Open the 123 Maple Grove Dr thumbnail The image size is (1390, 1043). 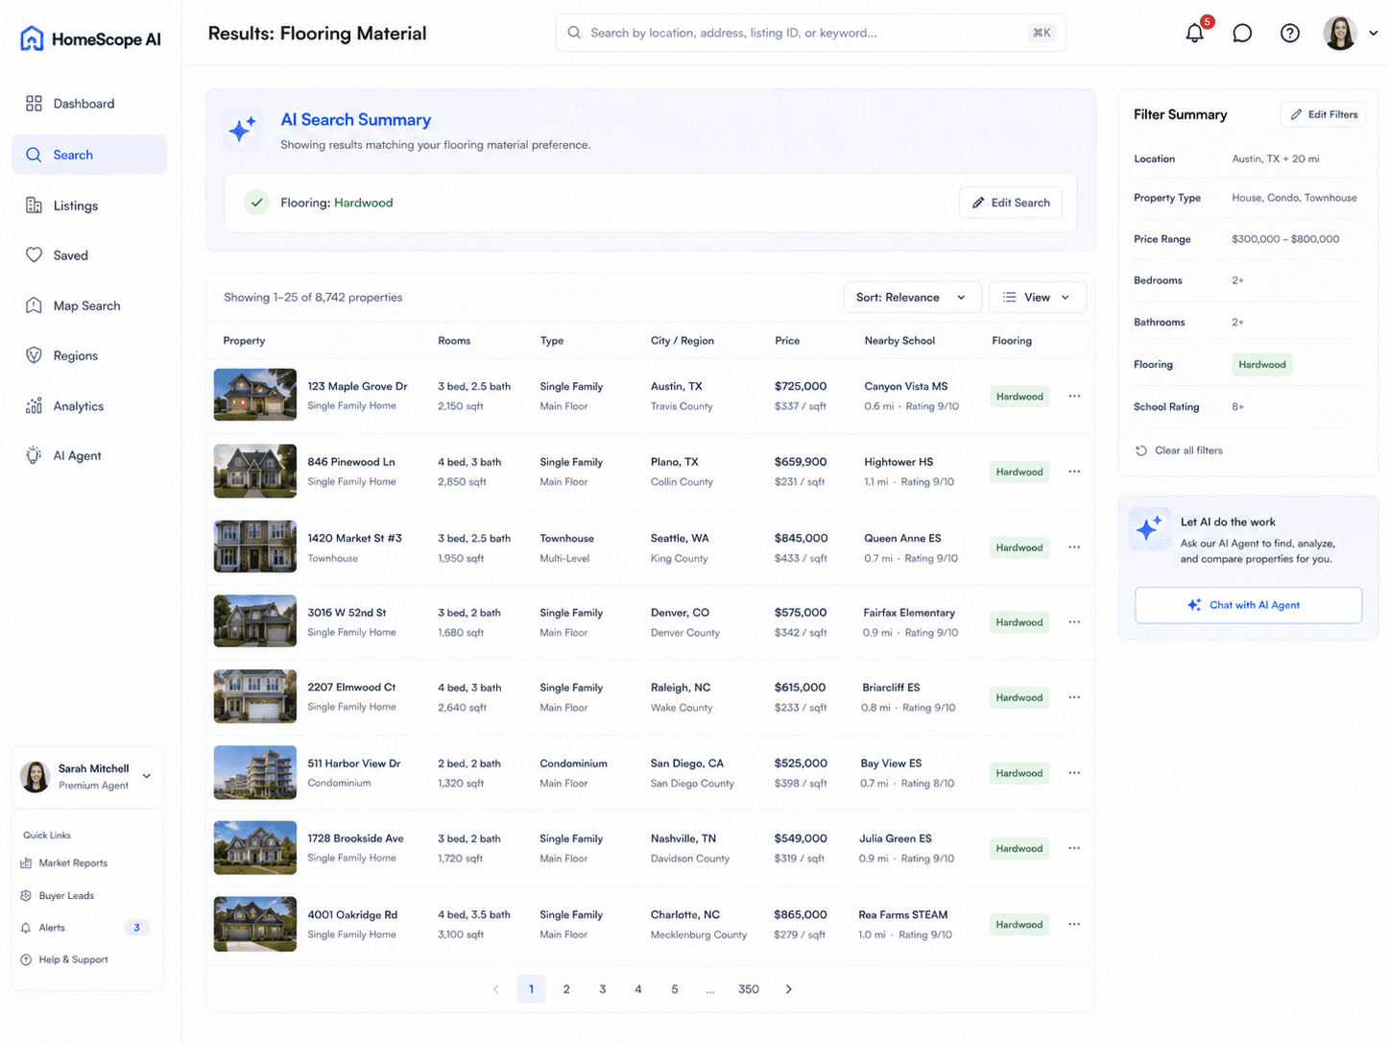pos(254,395)
